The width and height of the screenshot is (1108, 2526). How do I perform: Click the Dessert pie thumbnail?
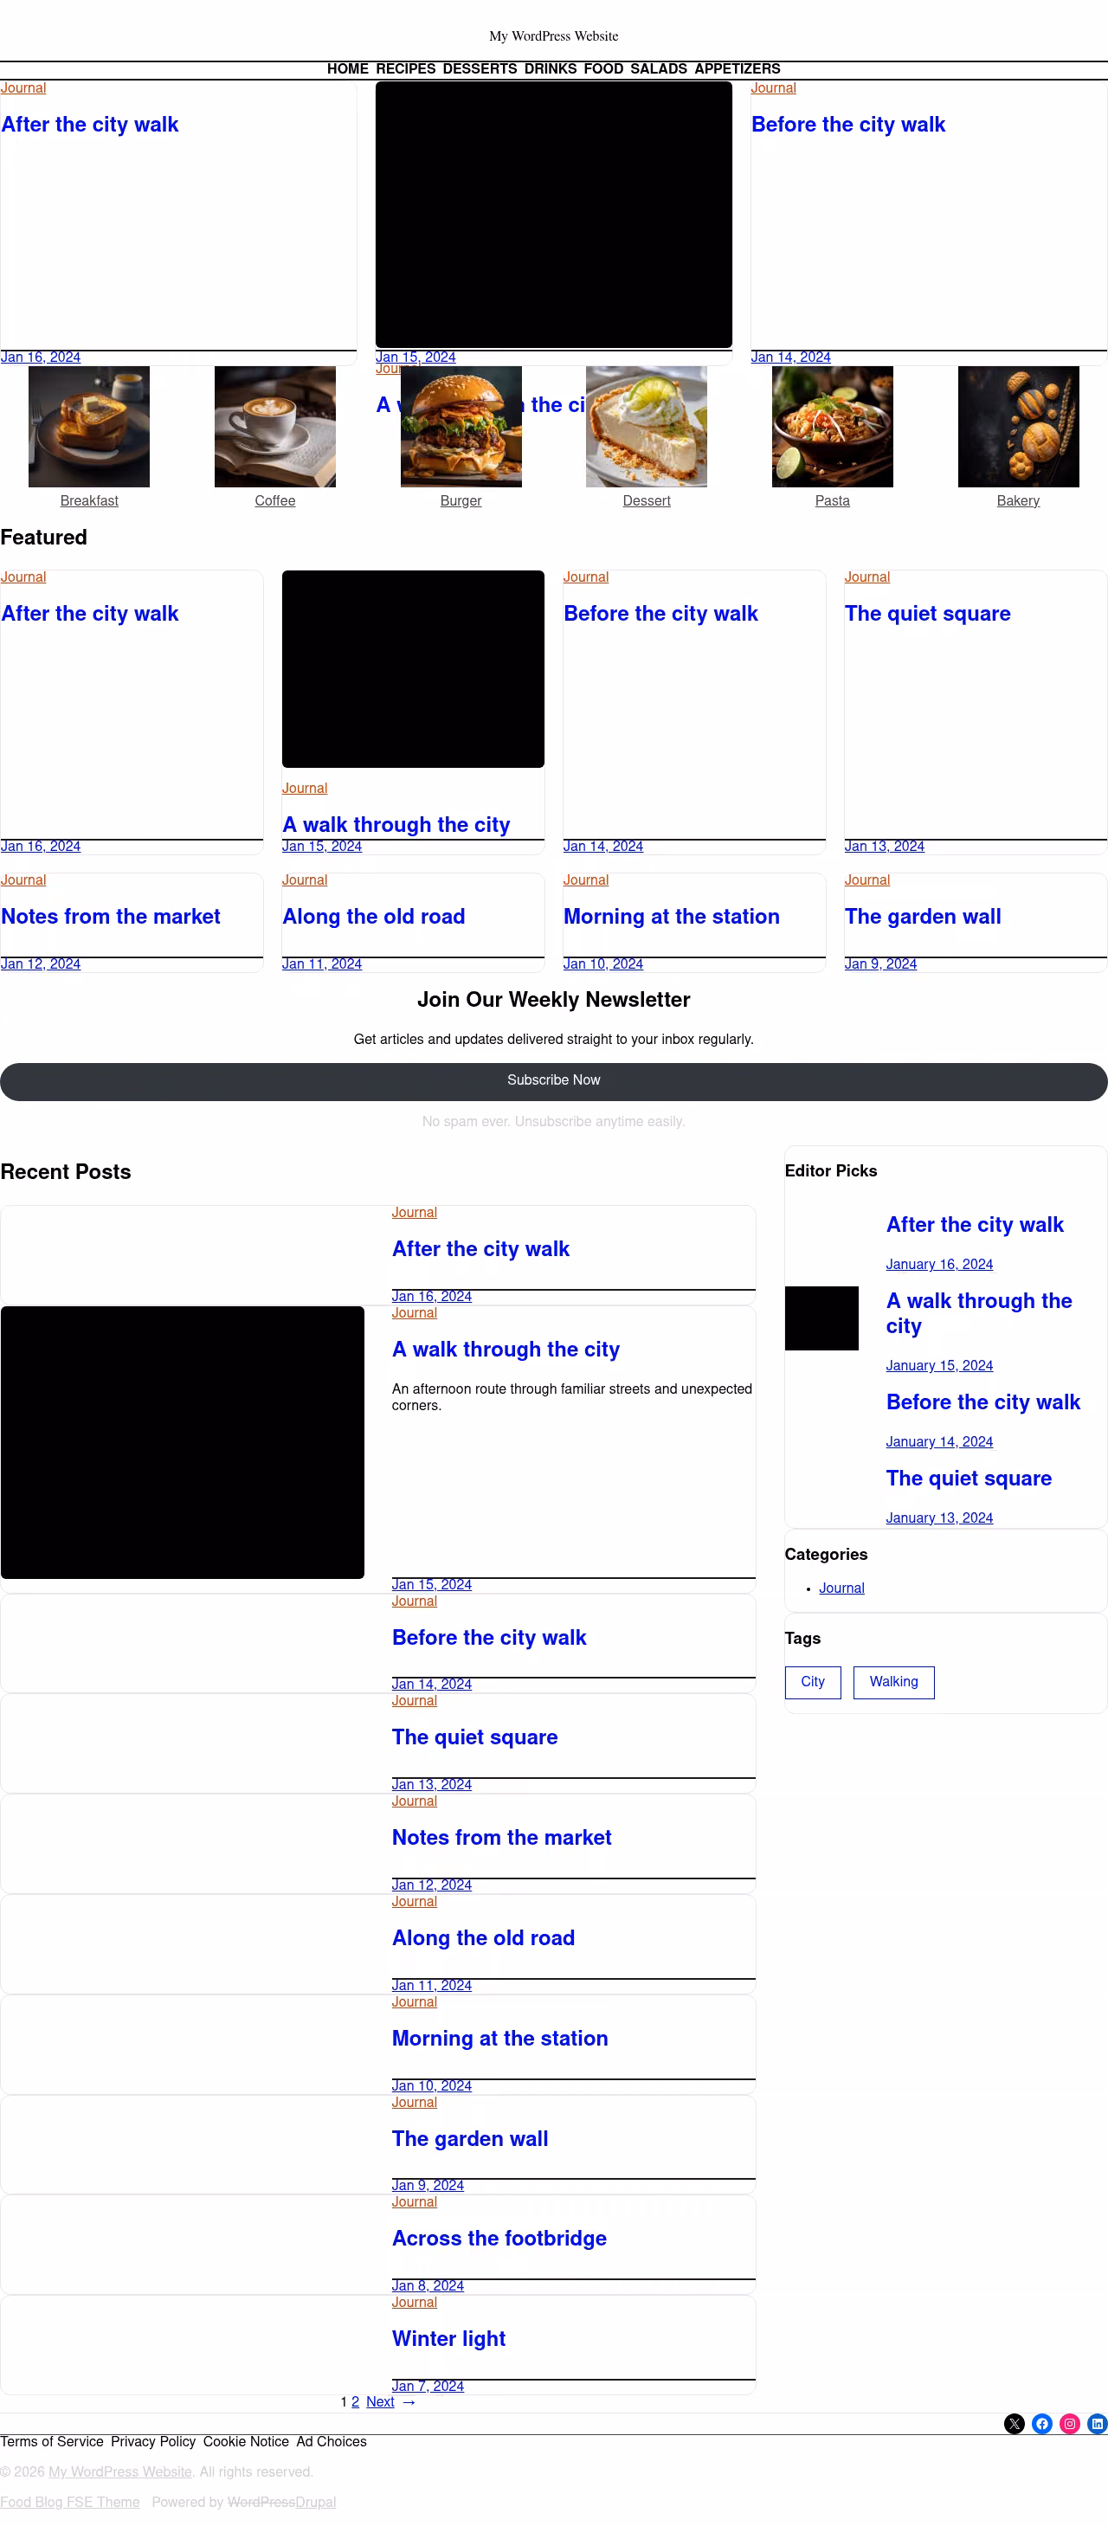pyautogui.click(x=646, y=427)
